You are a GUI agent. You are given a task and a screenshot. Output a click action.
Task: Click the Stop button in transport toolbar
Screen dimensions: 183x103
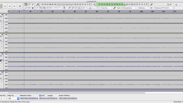[x=5, y=6]
